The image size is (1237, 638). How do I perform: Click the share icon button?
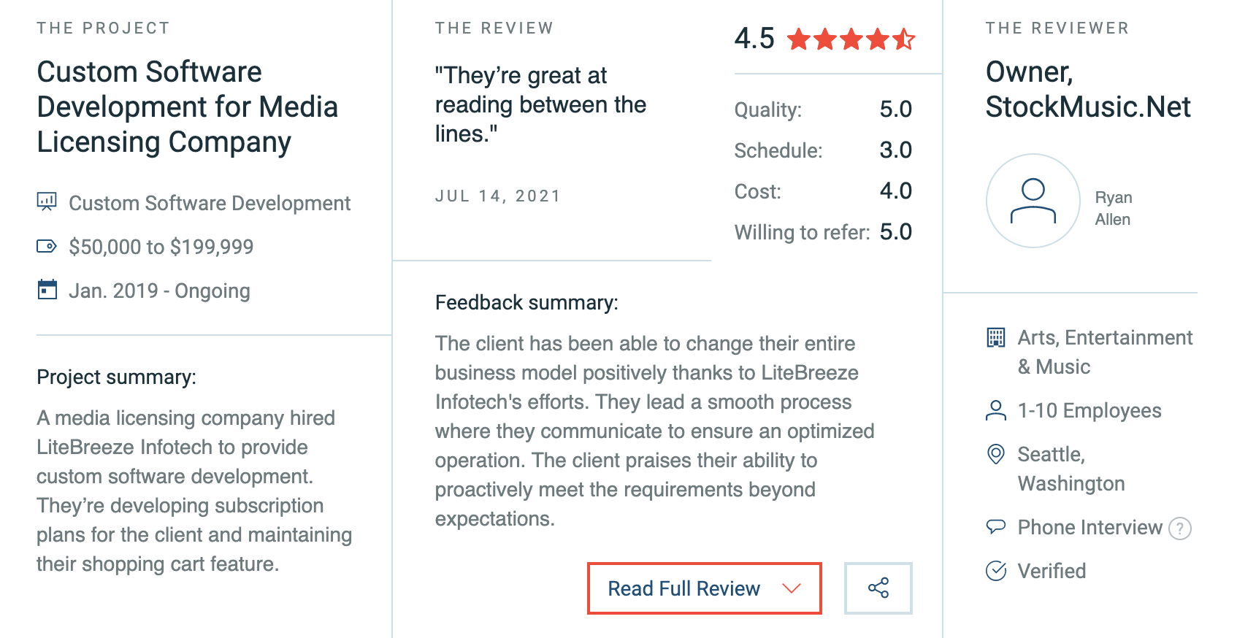[x=878, y=588]
